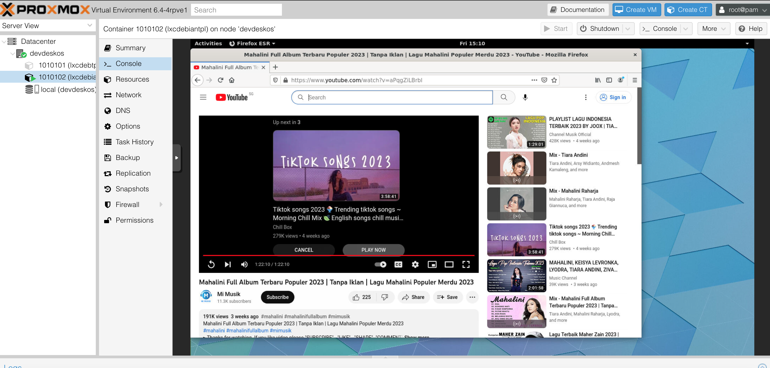Go to Firefox home page icon

click(232, 80)
